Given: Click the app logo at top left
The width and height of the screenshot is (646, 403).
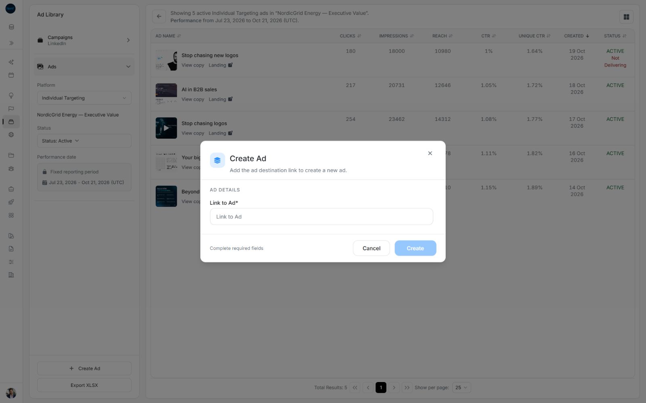Looking at the screenshot, I should click(x=10, y=8).
